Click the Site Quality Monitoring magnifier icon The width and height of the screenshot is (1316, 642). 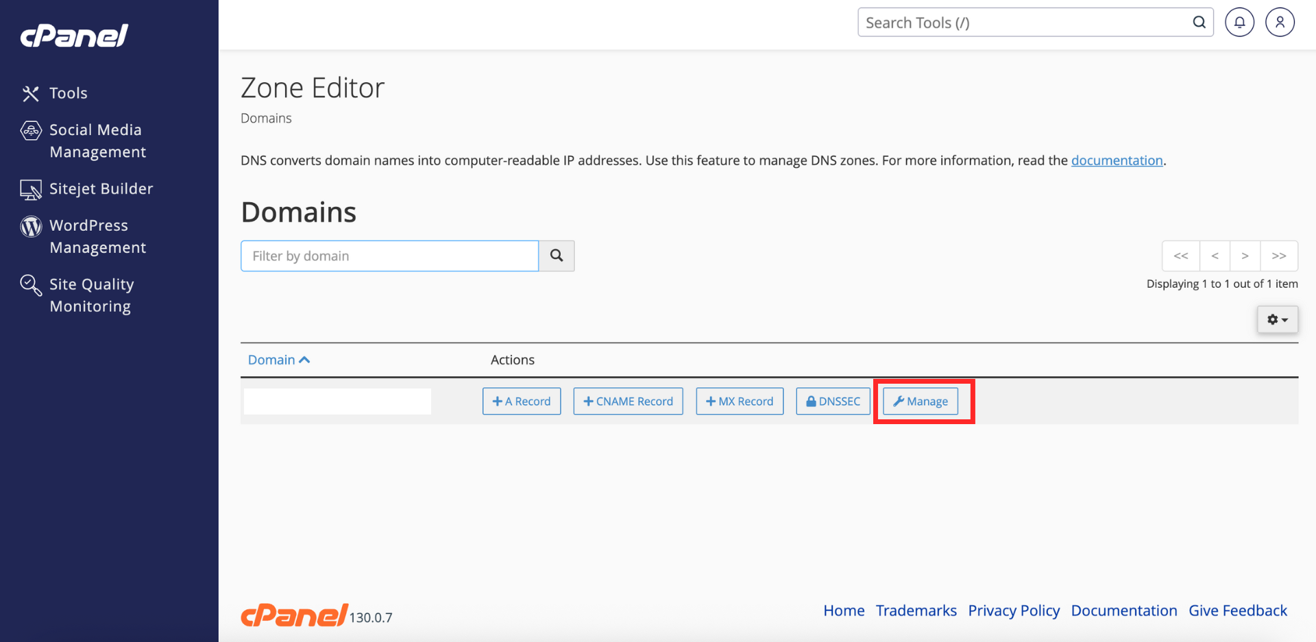pos(31,285)
